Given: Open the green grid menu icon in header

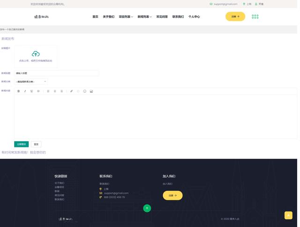Looking at the screenshot, I should pos(255,17).
